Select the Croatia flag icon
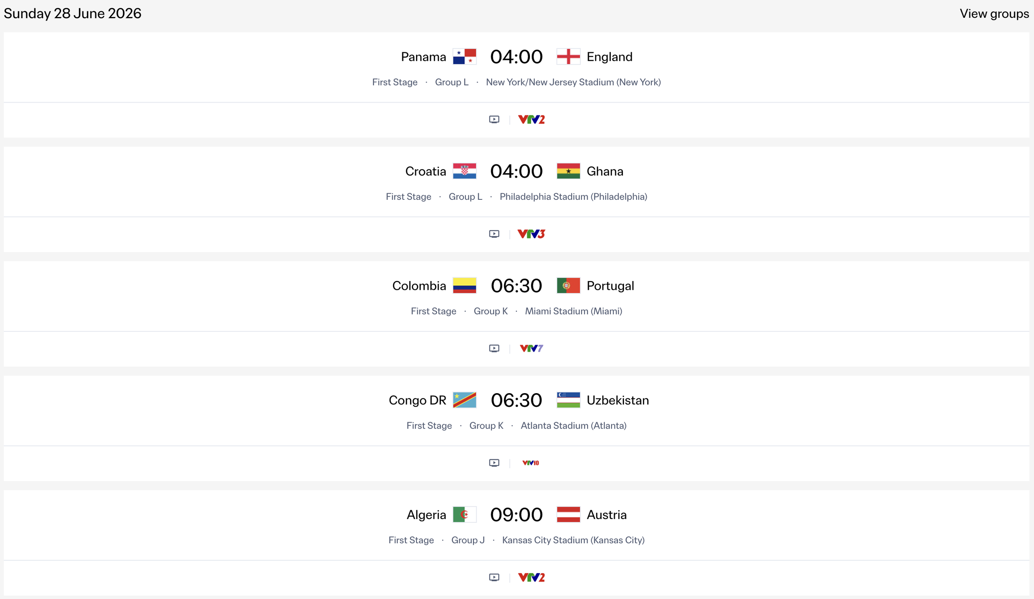The height and width of the screenshot is (599, 1034). (x=465, y=171)
